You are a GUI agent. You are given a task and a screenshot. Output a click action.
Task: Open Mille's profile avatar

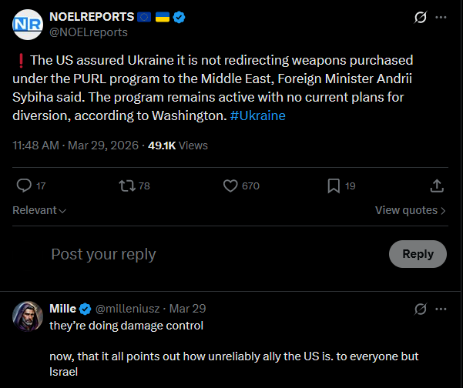pyautogui.click(x=28, y=316)
